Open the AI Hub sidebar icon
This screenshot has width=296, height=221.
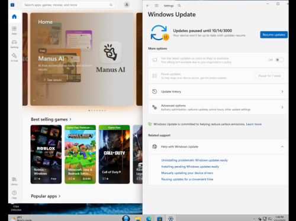[14, 57]
